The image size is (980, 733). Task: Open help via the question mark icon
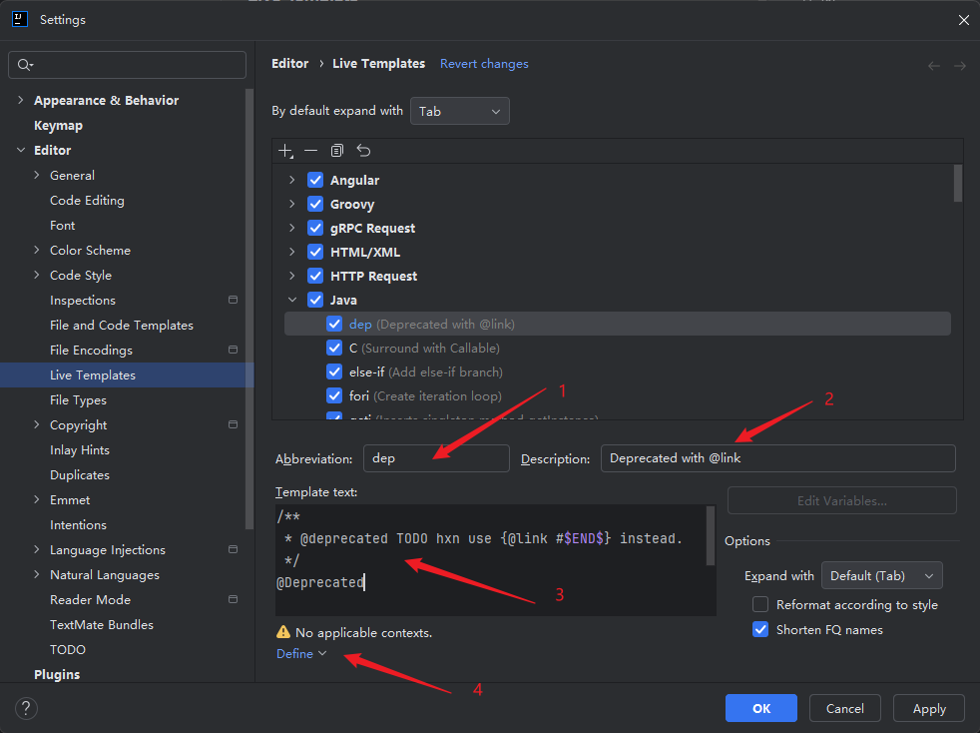pyautogui.click(x=26, y=709)
